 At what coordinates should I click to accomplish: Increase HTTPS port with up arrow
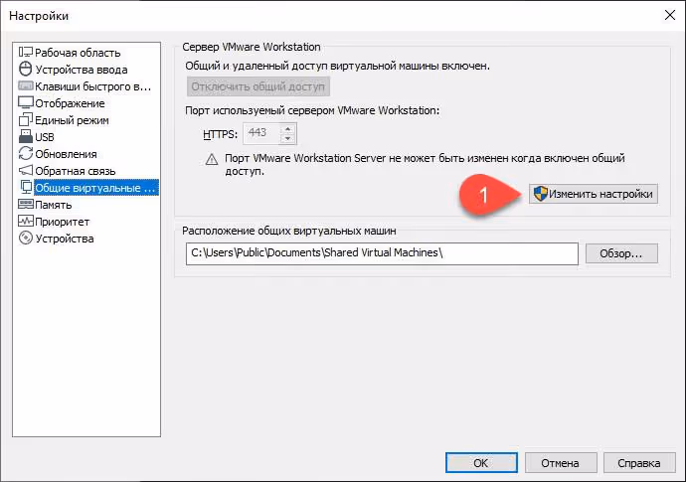(287, 129)
